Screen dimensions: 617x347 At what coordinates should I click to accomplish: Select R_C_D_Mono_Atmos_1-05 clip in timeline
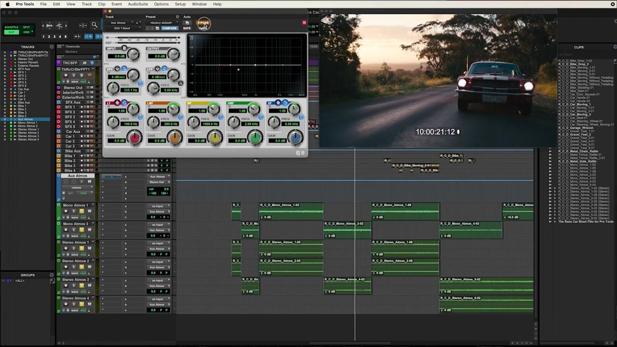pos(291,212)
